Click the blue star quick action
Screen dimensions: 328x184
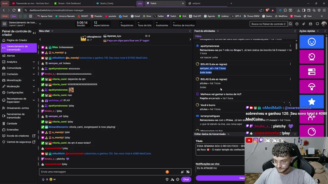pyautogui.click(x=312, y=101)
